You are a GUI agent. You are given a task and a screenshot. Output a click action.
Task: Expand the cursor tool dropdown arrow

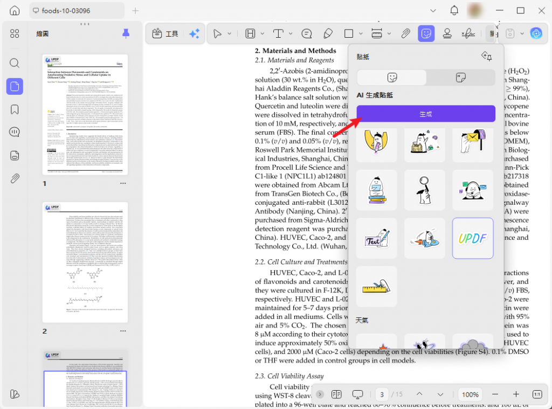click(x=229, y=34)
